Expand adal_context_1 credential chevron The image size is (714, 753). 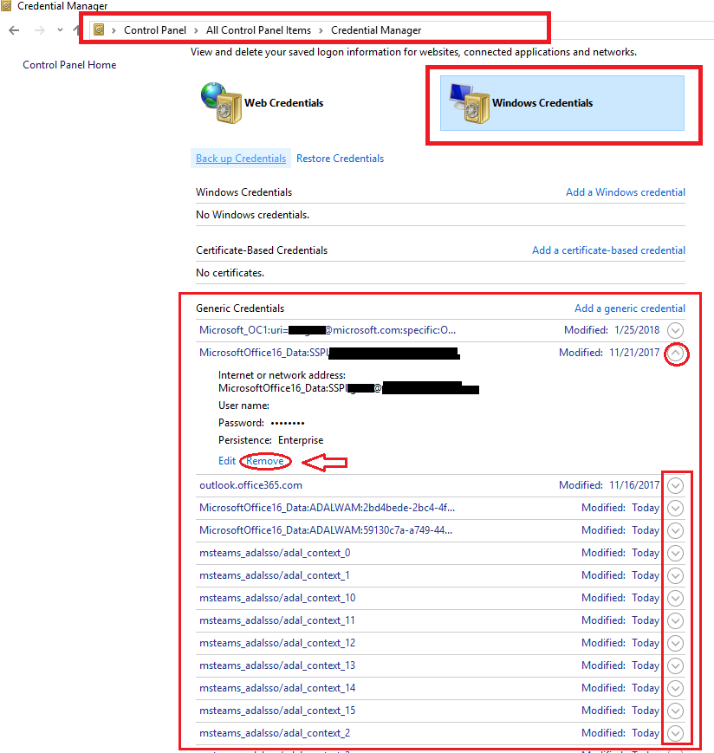675,575
